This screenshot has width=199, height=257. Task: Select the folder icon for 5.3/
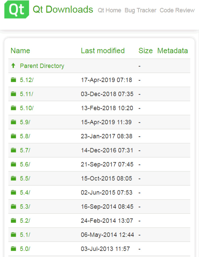[13, 206]
